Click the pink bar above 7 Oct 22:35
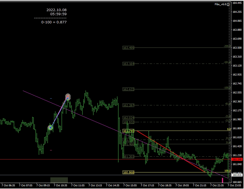 click(223, 180)
